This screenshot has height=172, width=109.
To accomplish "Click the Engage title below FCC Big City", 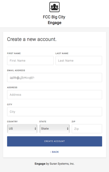I will (55, 23).
